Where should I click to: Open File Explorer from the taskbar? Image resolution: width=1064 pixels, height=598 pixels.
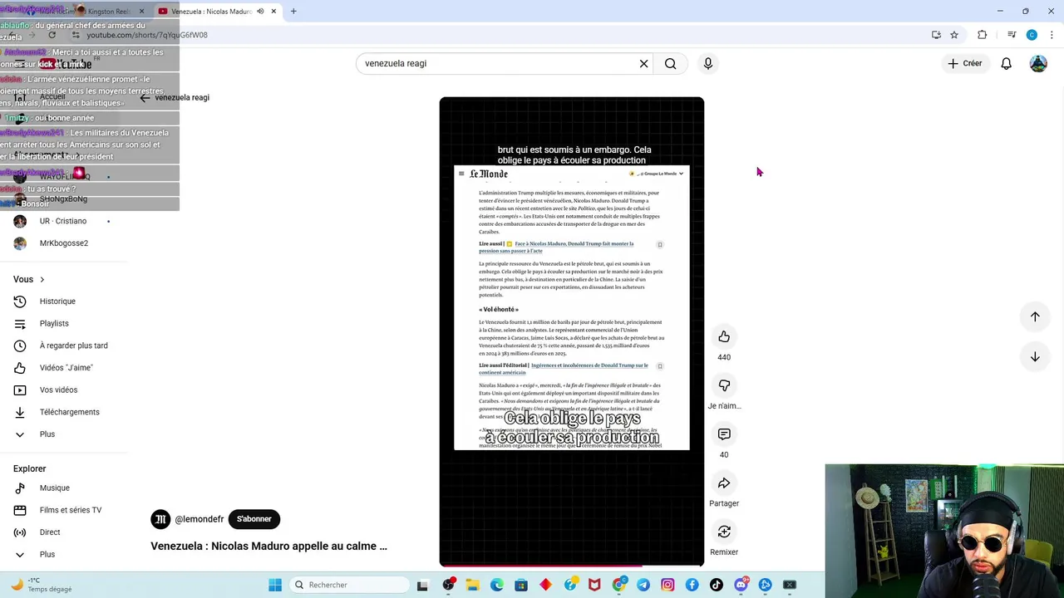tap(472, 585)
